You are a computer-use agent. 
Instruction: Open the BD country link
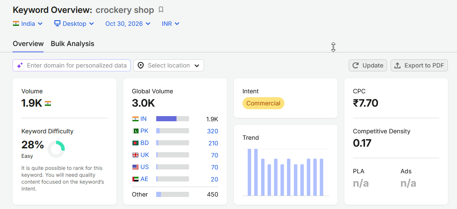[x=145, y=143]
